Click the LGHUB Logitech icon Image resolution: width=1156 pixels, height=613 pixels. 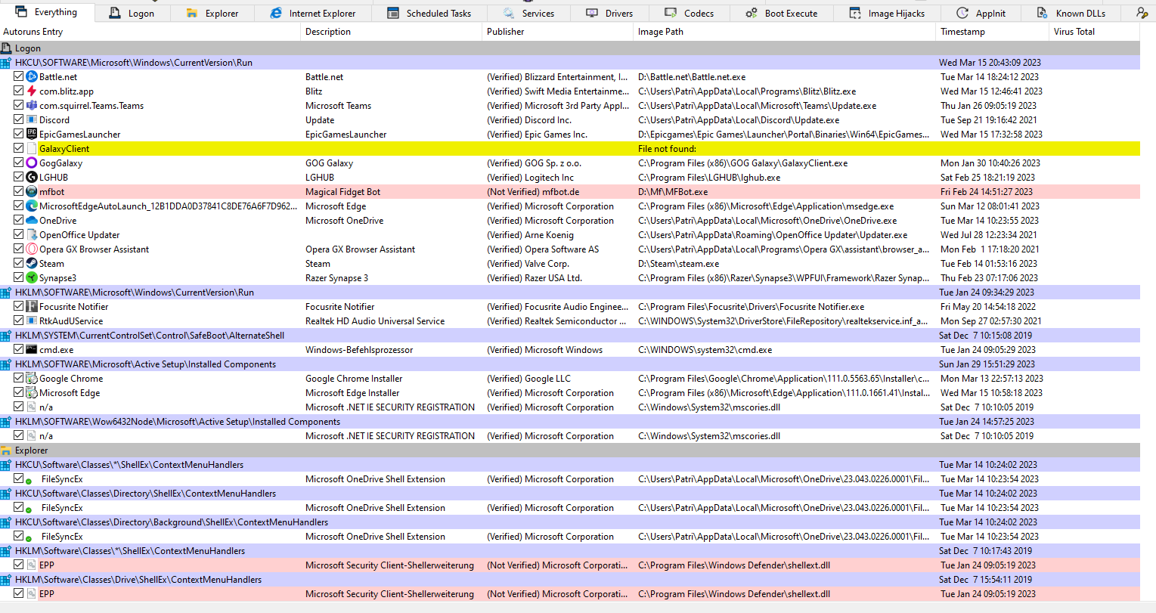coord(32,177)
